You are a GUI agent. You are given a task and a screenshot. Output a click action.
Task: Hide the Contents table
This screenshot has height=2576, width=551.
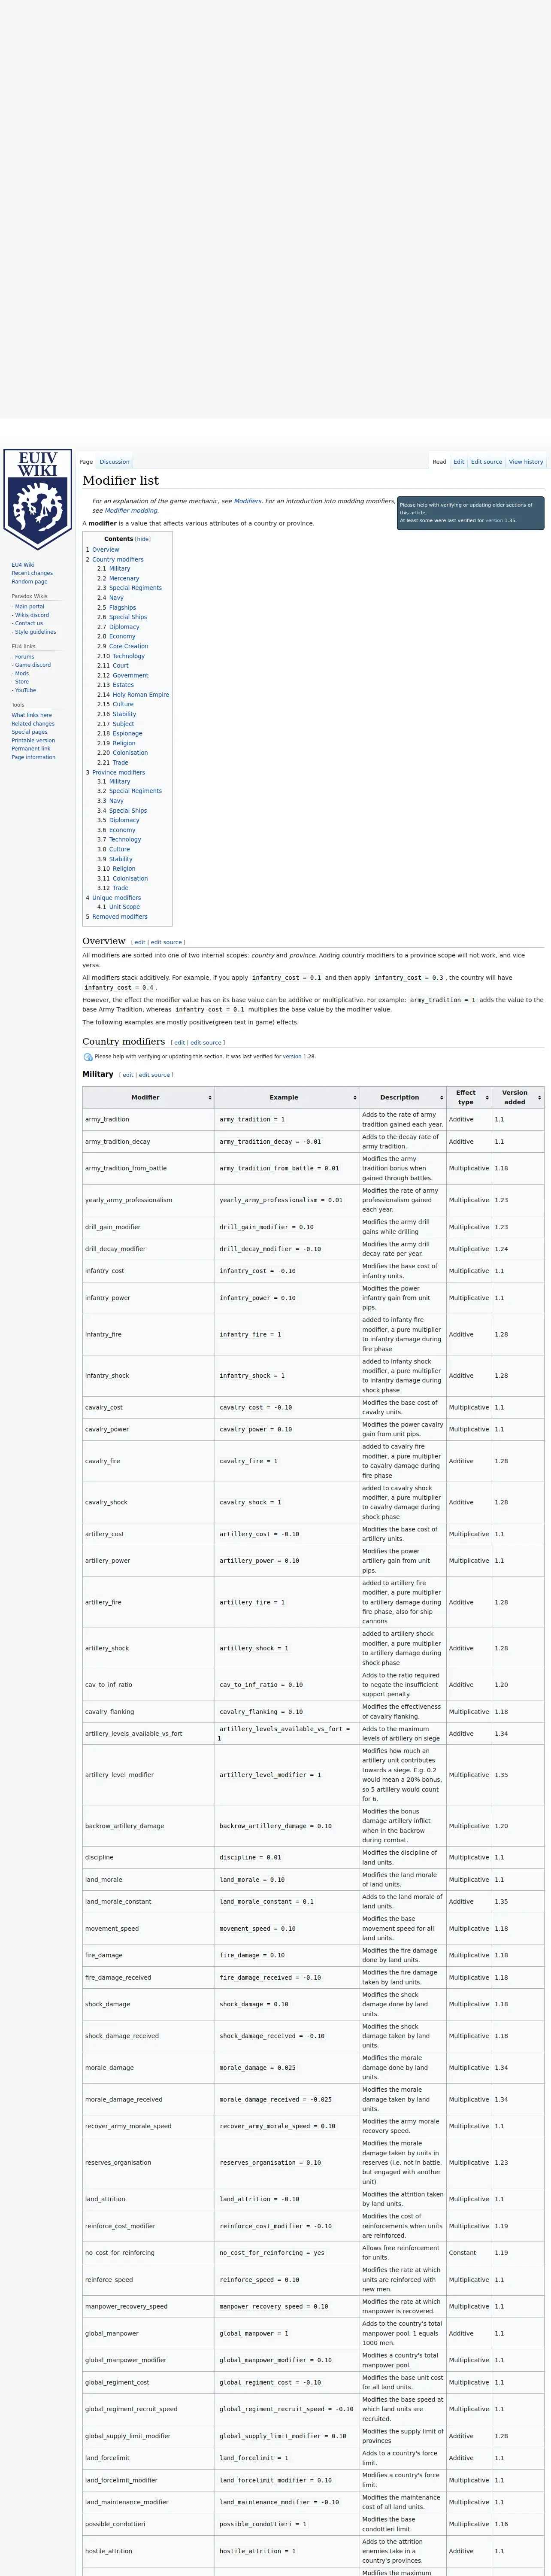point(143,539)
